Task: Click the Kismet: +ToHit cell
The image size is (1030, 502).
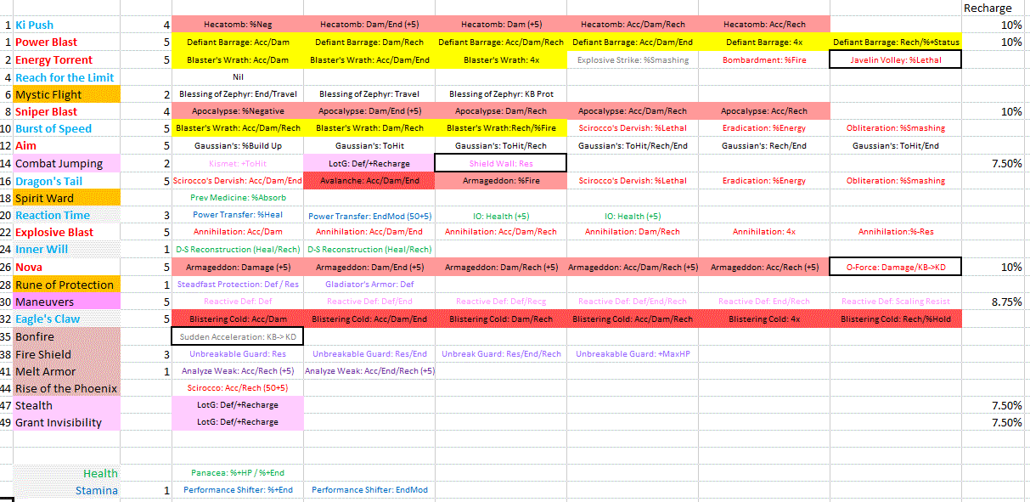Action: pyautogui.click(x=238, y=163)
